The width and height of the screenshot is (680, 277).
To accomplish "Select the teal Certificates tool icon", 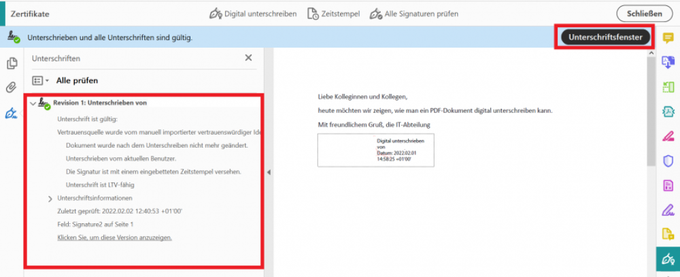I will point(668,259).
